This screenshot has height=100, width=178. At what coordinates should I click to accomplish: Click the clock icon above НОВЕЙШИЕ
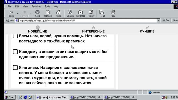38,27
